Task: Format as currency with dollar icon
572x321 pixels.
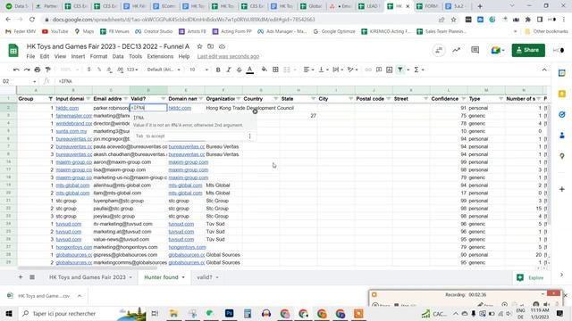Action: (88, 70)
